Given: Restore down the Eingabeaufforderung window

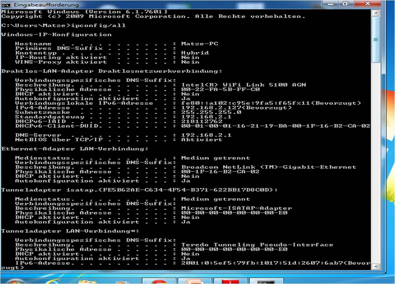Looking at the screenshot, I should tap(346, 4).
